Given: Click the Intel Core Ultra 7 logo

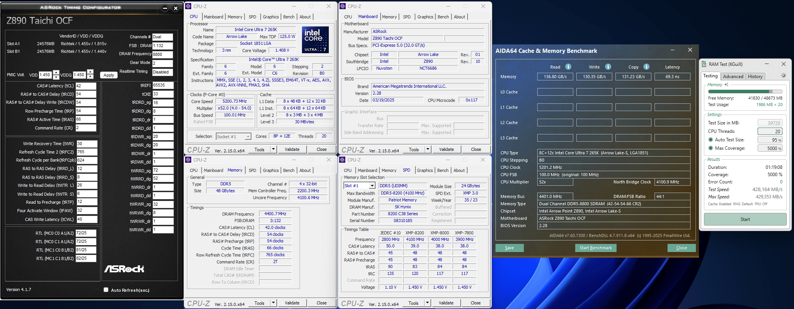Looking at the screenshot, I should 315,39.
